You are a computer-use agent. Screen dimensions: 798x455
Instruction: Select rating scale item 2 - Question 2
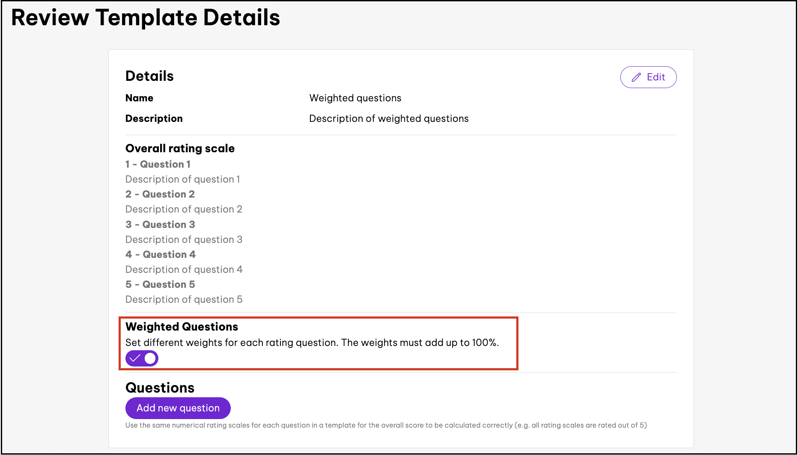click(x=160, y=194)
